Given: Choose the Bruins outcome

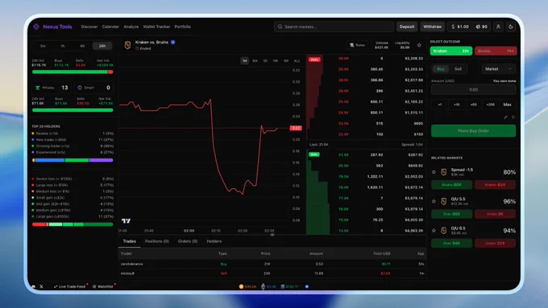Looking at the screenshot, I should tap(496, 51).
